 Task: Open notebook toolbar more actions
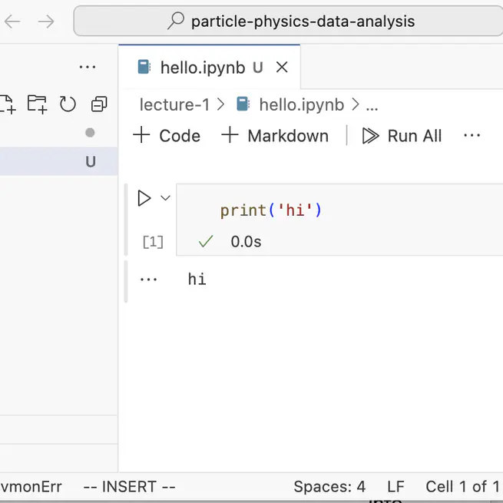click(x=472, y=135)
